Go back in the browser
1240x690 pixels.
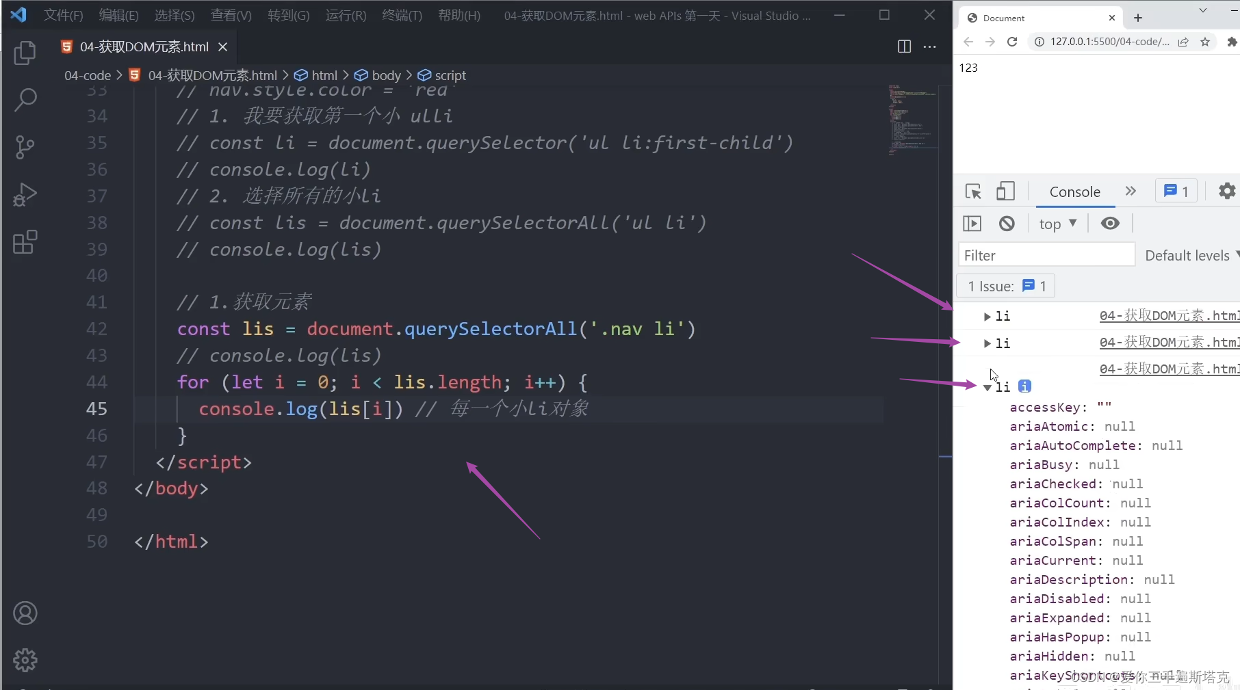point(968,42)
